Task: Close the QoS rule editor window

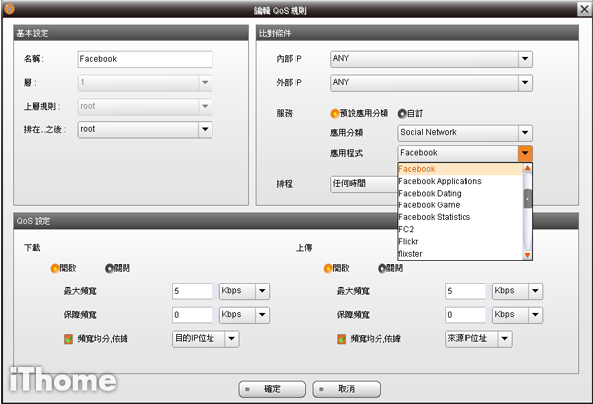Action: point(581,9)
